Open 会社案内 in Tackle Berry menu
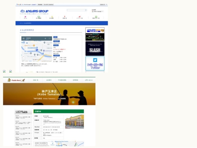This screenshot has height=148, width=197. (x=49, y=80)
